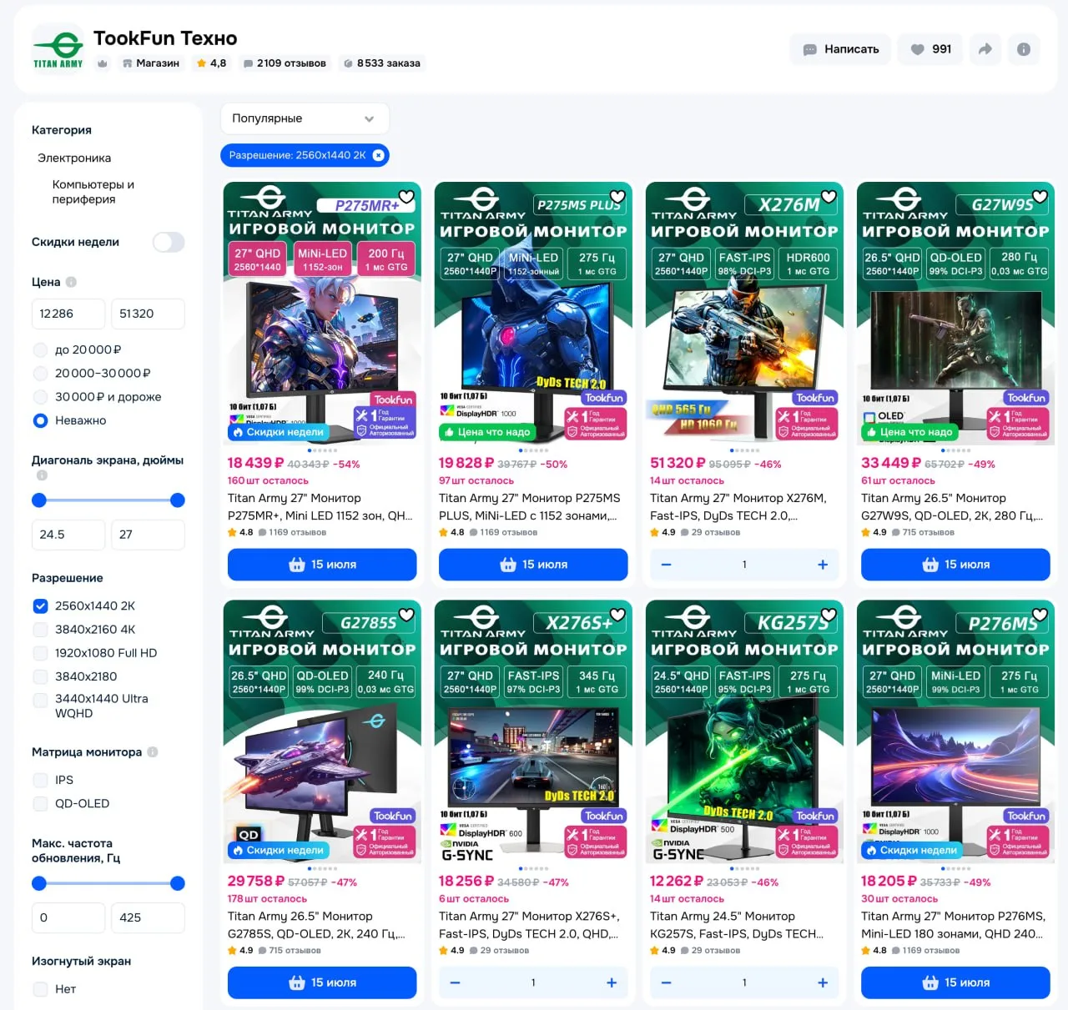Increase X276M monitor quantity with plus

click(823, 565)
